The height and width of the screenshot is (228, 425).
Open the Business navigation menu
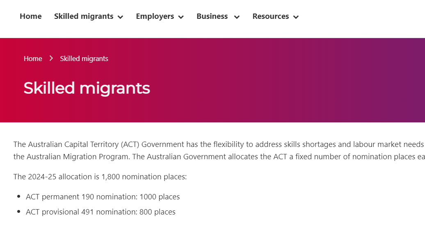click(212, 16)
